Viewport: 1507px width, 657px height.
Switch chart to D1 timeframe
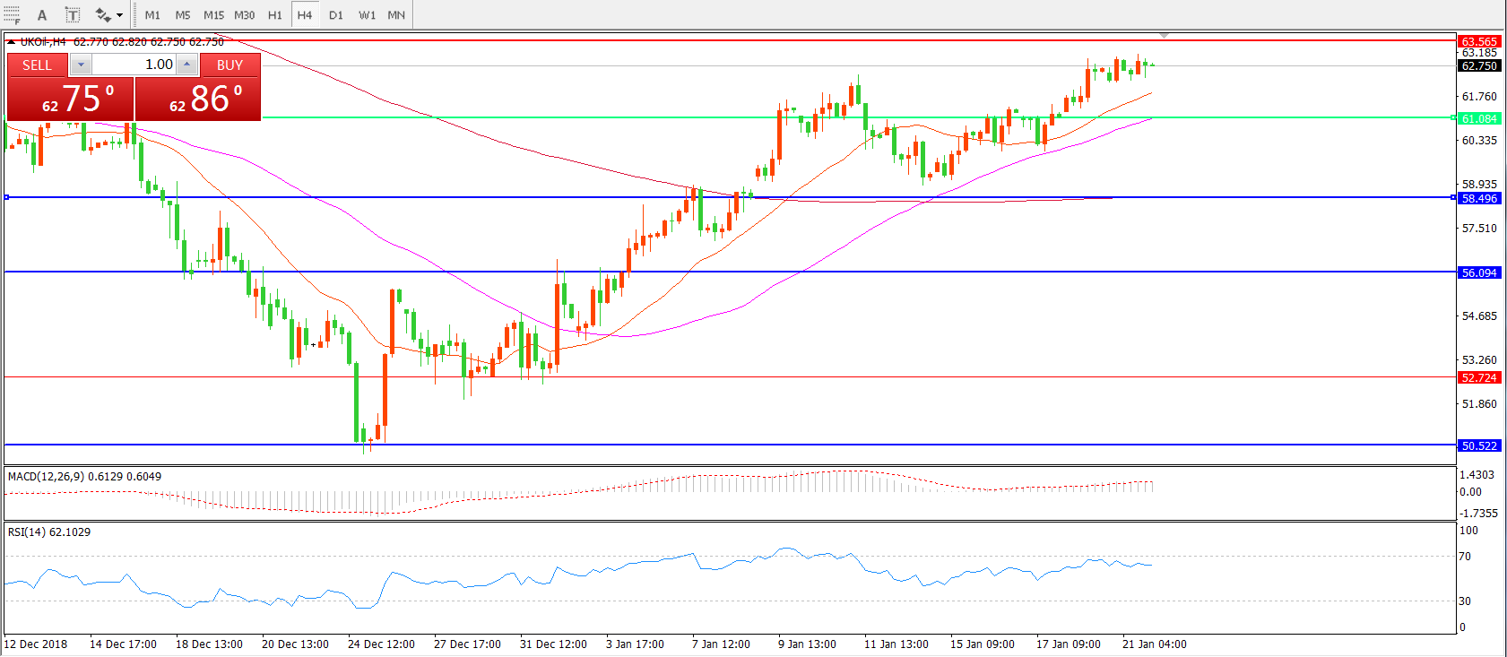click(335, 15)
